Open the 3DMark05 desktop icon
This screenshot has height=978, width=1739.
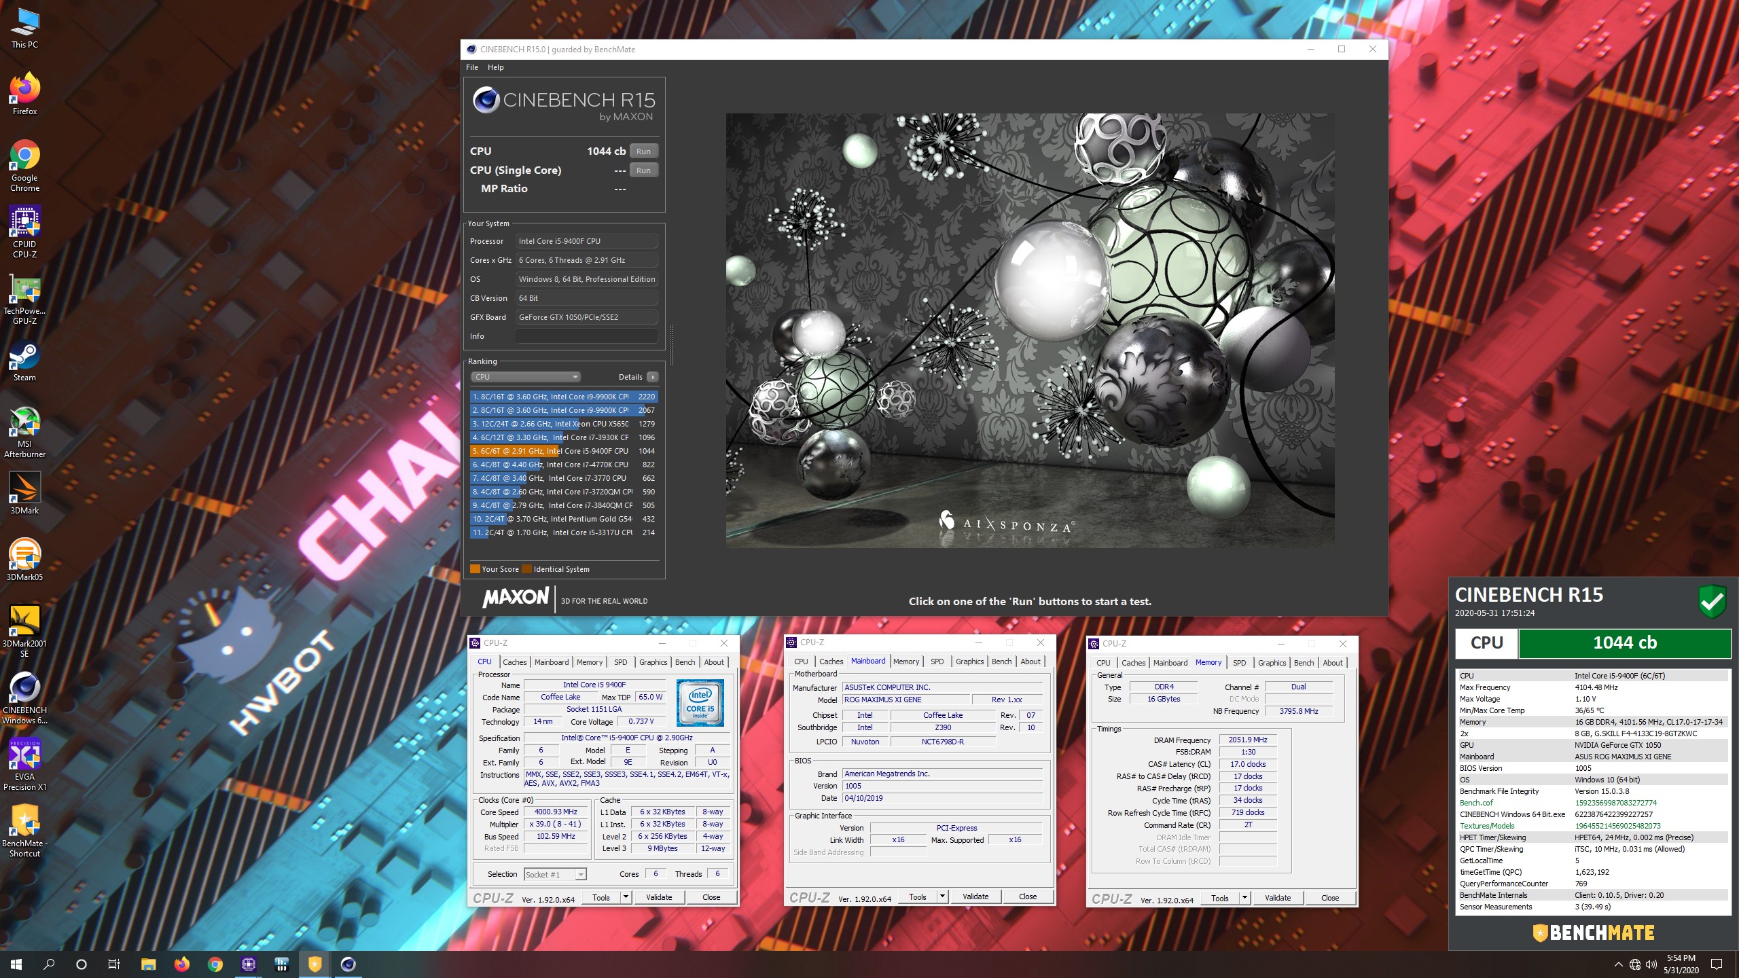(x=25, y=560)
